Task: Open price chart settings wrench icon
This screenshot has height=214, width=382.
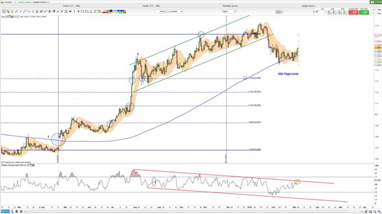Action: (x=7, y=17)
